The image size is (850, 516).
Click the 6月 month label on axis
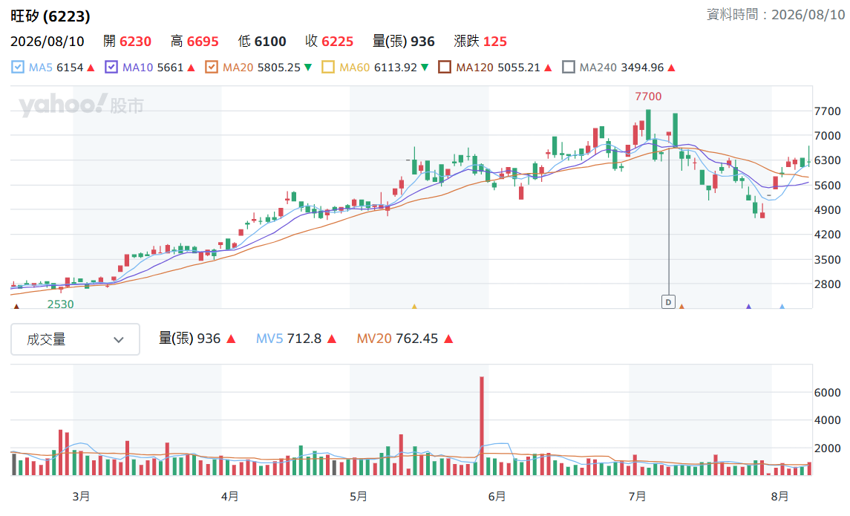click(497, 496)
